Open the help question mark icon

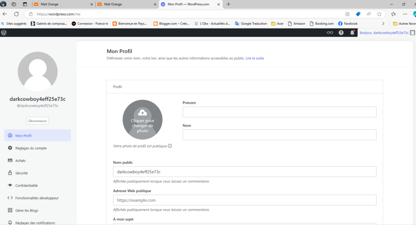(341, 32)
